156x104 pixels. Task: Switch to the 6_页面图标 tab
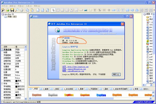point(92,89)
